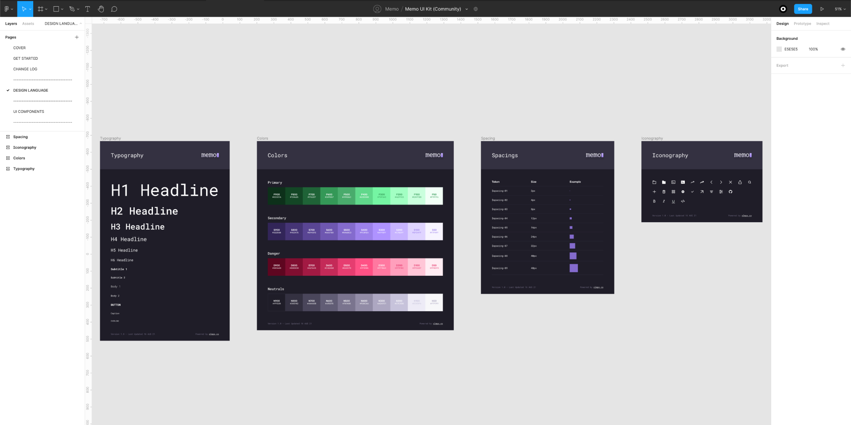Viewport: 851px width, 425px height.
Task: Open the Move tool dropdown arrow
Action: 30,9
